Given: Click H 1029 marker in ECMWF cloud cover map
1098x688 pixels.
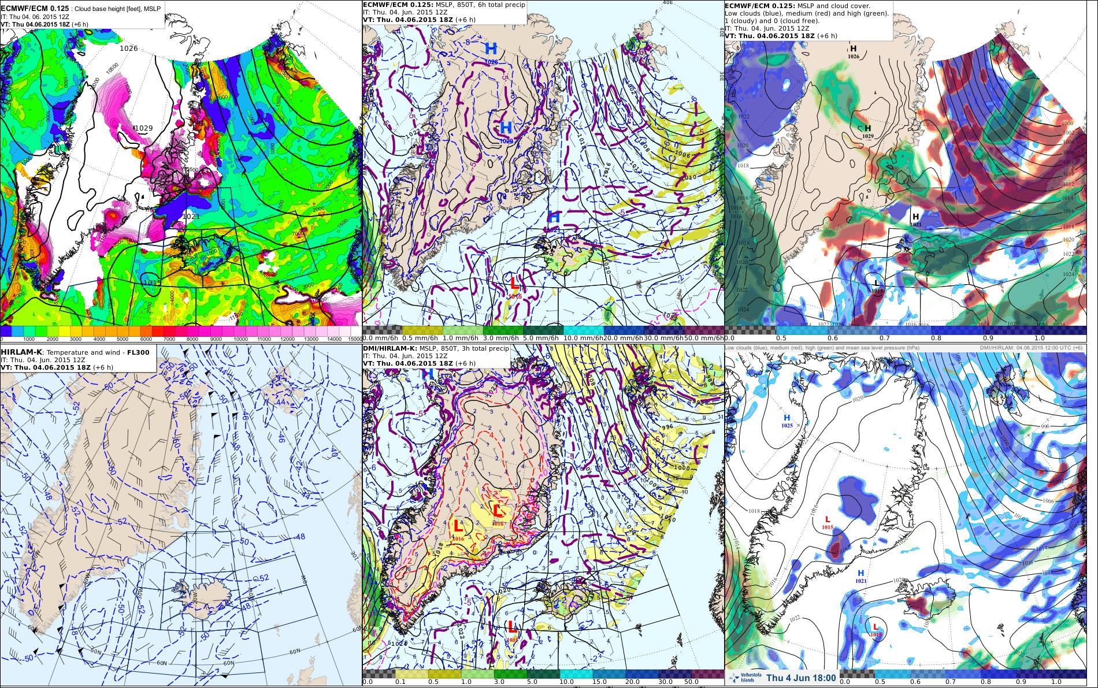Looking at the screenshot, I should click(x=867, y=132).
